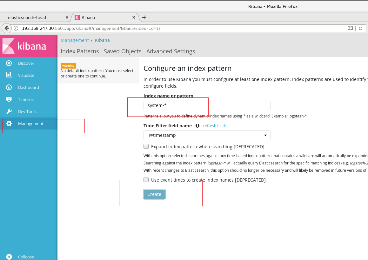368x260 pixels.
Task: Select Dev Tools label in sidebar
Action: click(x=27, y=111)
